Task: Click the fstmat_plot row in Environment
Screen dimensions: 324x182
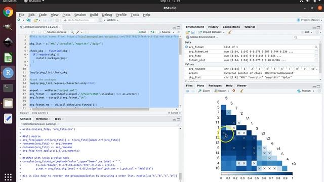Action: 252,60
